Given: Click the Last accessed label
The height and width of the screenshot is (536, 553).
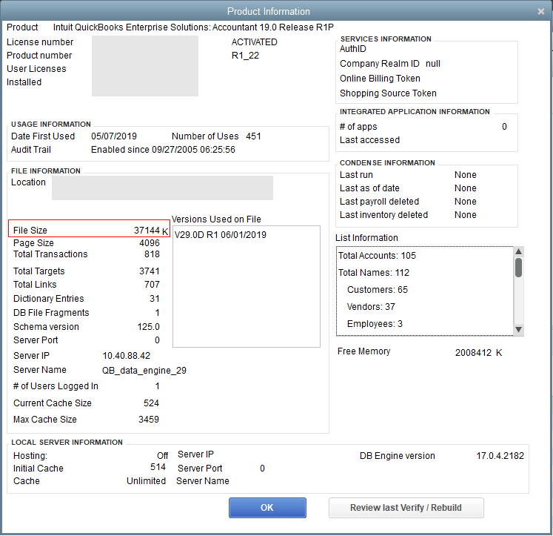Looking at the screenshot, I should pyautogui.click(x=369, y=140).
